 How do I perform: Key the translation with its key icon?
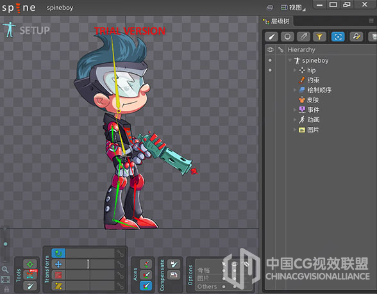(x=120, y=265)
